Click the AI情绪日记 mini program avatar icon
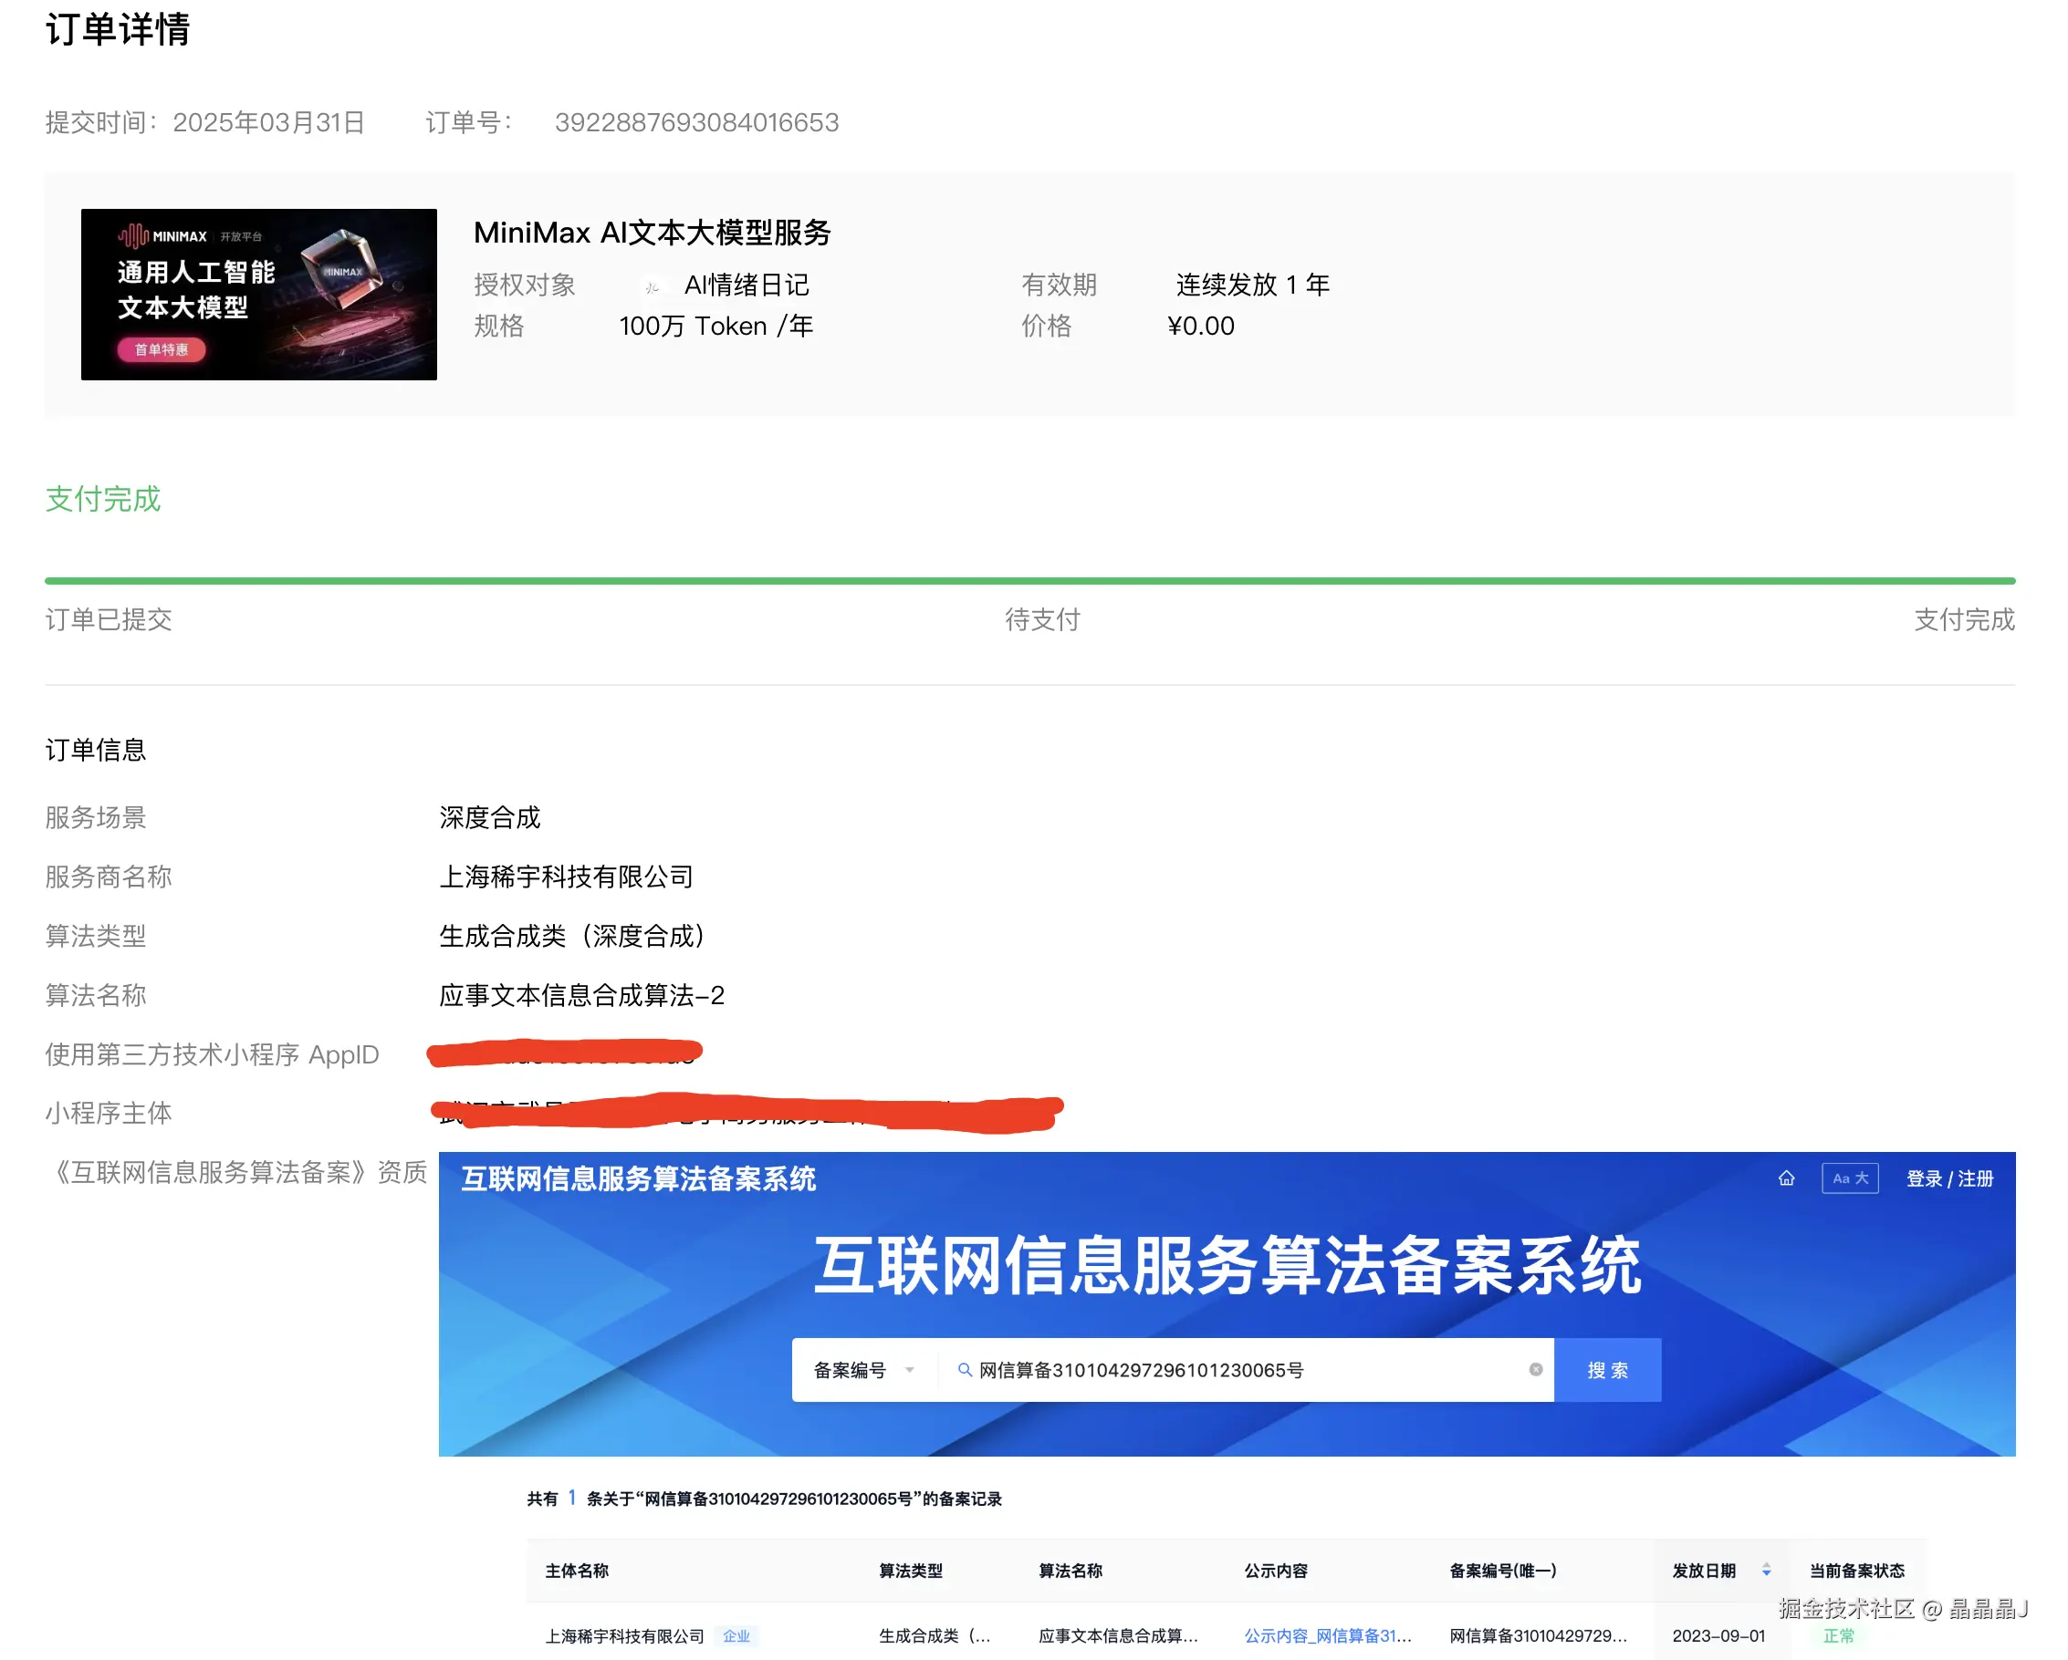This screenshot has width=2068, height=1660. pyautogui.click(x=653, y=285)
